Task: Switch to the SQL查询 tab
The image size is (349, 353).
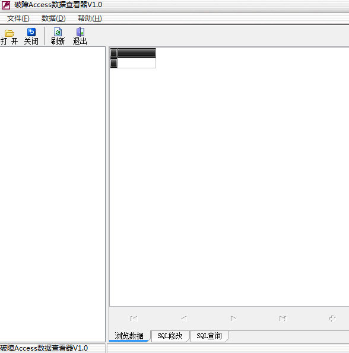Action: click(x=209, y=336)
